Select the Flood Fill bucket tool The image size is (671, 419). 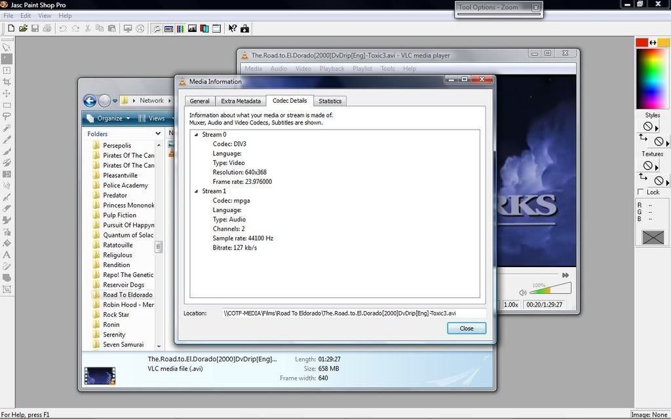7,244
